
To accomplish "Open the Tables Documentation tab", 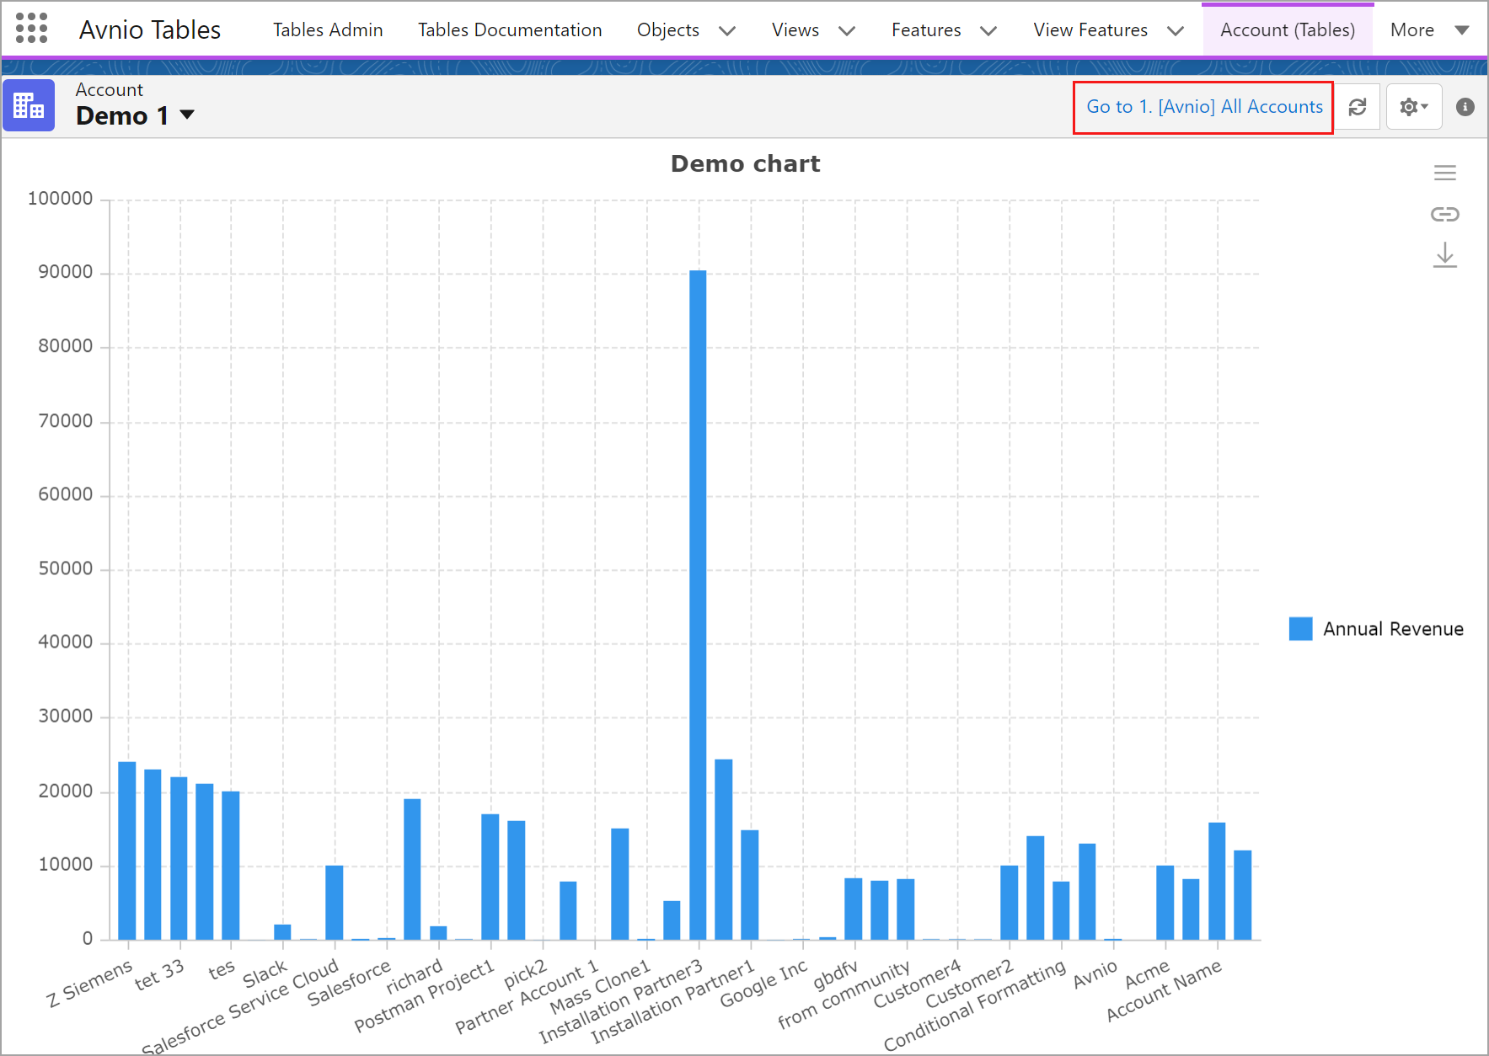I will tap(509, 30).
